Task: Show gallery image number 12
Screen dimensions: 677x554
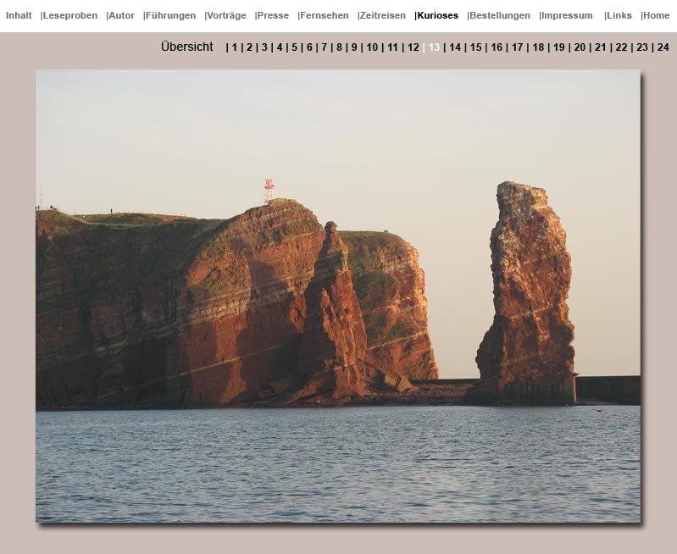Action: pyautogui.click(x=413, y=47)
